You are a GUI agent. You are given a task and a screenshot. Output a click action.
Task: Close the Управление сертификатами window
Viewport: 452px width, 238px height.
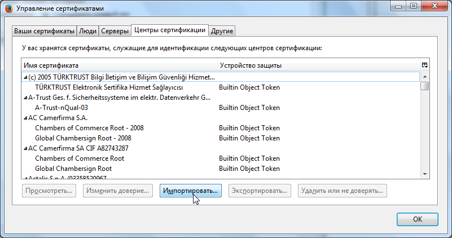pyautogui.click(x=435, y=6)
